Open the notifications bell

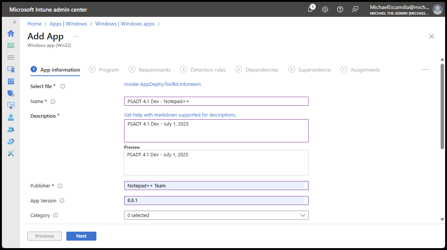(x=310, y=9)
